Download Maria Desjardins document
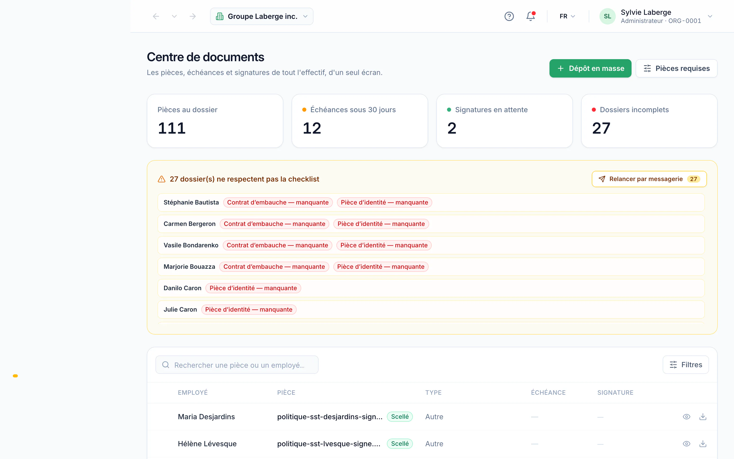 click(x=703, y=417)
